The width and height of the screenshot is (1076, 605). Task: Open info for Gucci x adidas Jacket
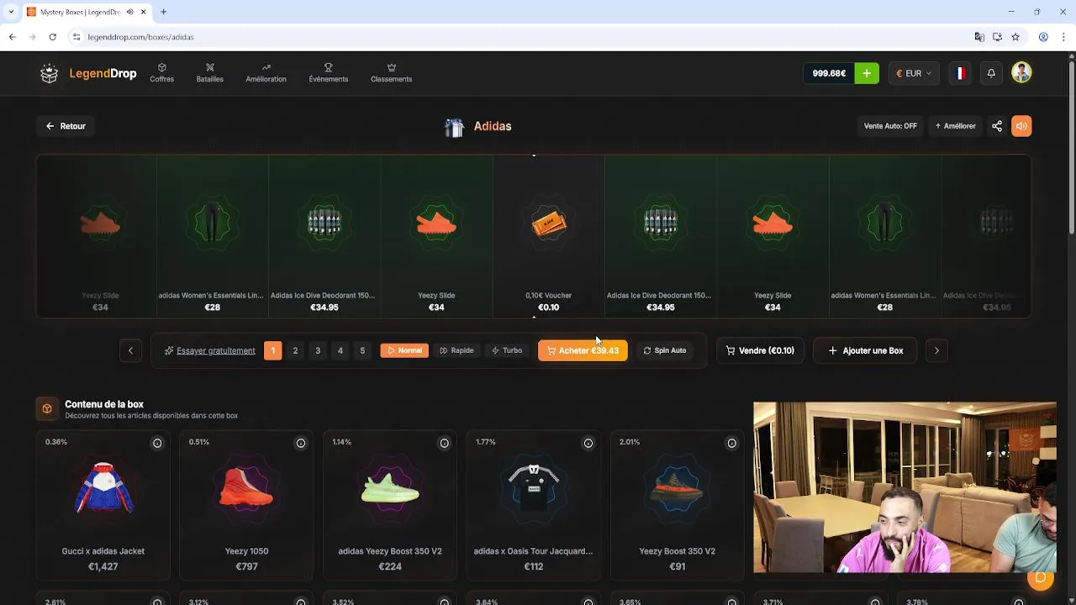[157, 443]
